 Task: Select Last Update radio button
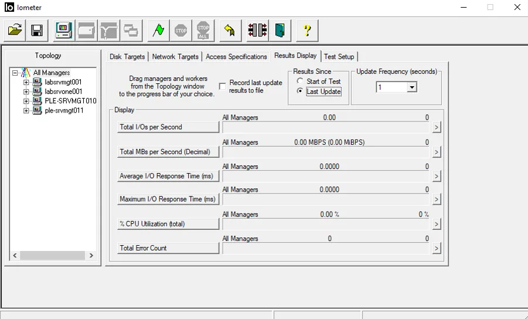tap(299, 91)
